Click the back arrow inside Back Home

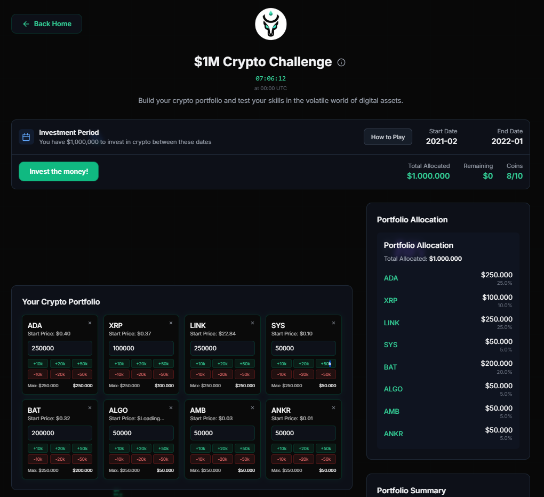pos(26,23)
